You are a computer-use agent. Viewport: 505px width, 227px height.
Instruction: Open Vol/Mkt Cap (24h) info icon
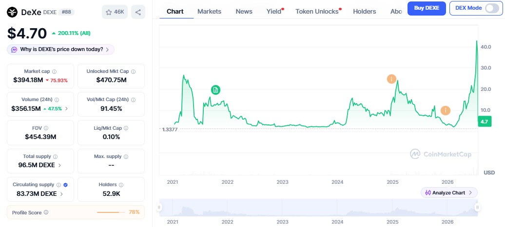133,100
